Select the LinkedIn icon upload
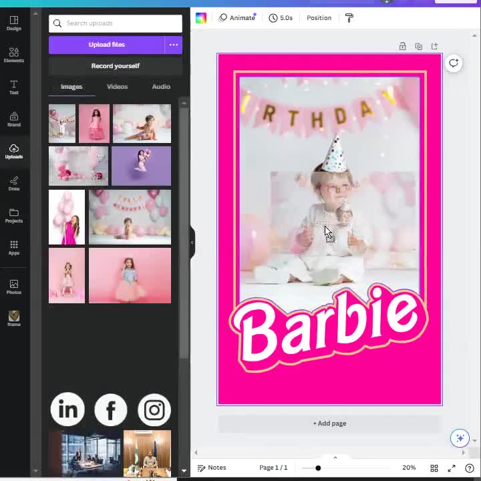 (x=67, y=410)
